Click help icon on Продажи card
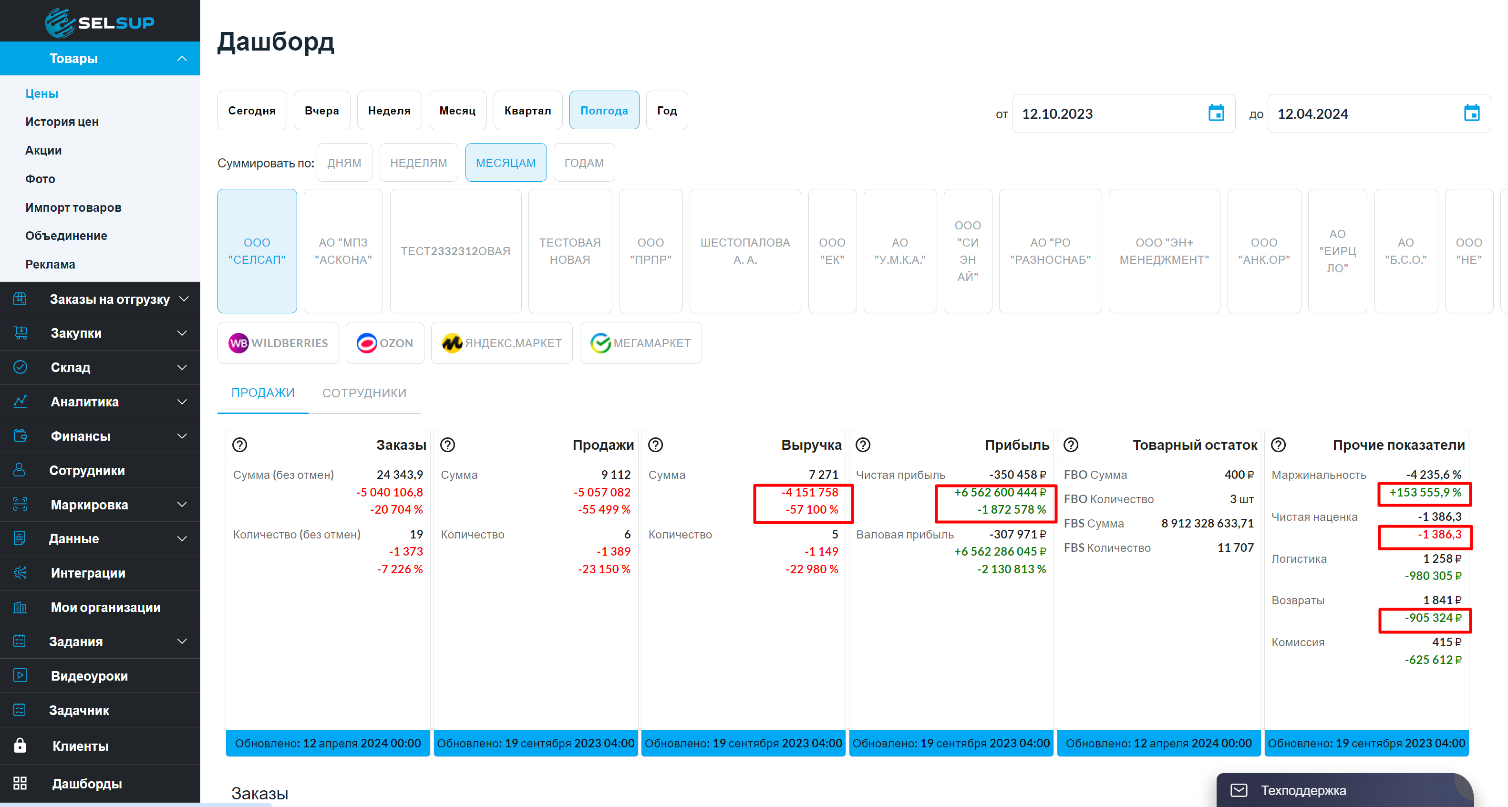Image resolution: width=1508 pixels, height=807 pixels. 447,445
